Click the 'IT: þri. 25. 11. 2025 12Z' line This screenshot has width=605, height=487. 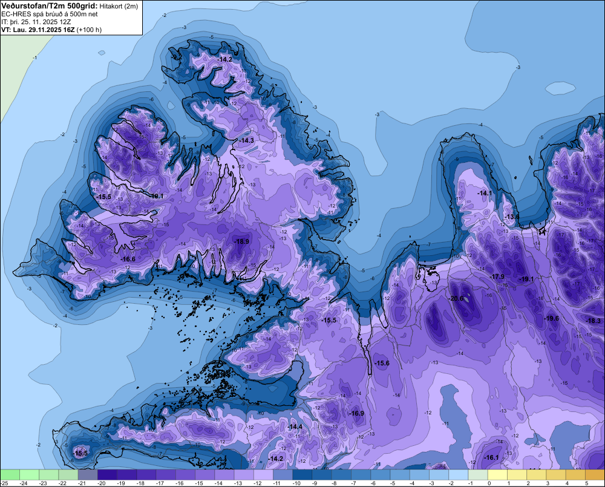(x=36, y=22)
